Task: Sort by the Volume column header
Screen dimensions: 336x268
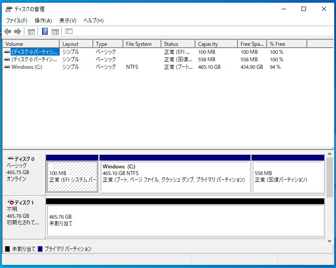Action: [x=31, y=44]
